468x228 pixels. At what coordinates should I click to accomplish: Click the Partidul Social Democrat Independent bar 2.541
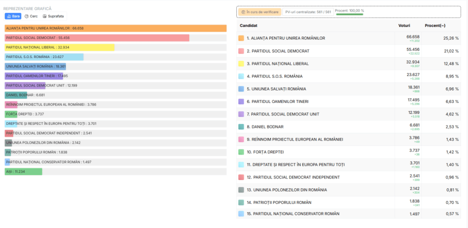9,133
